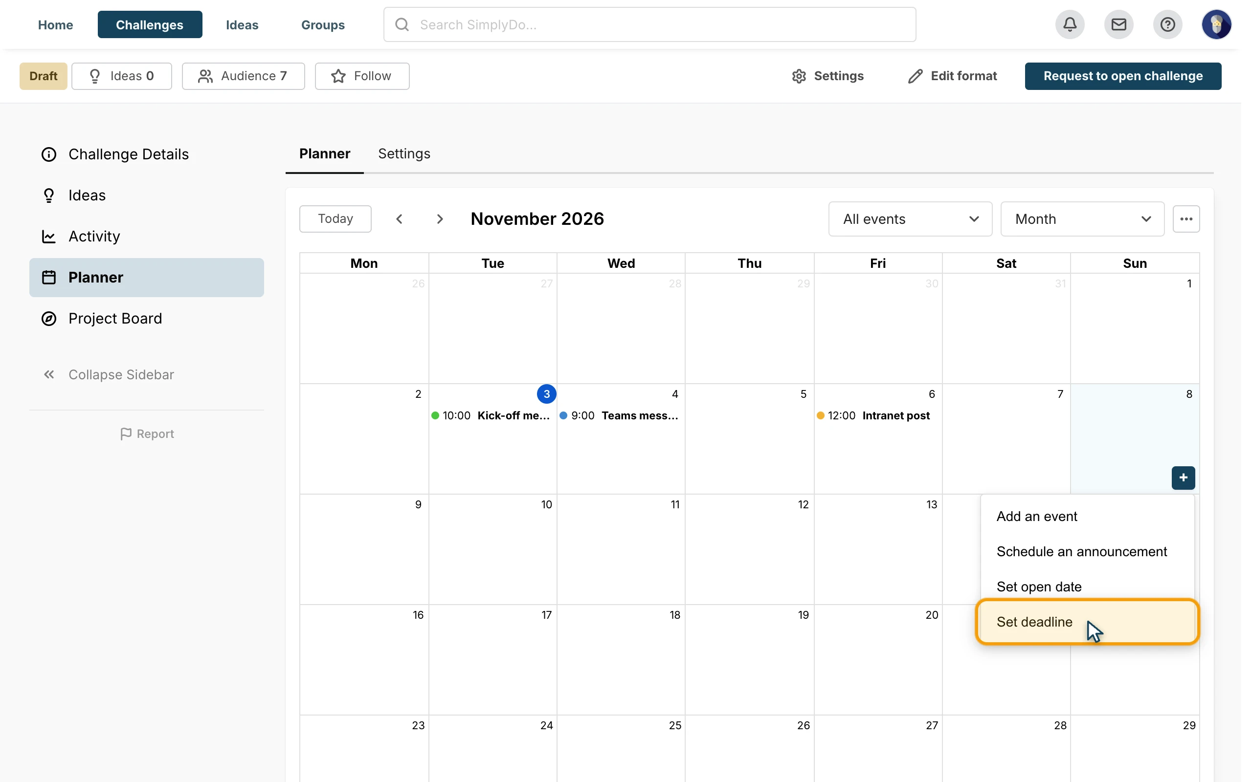Open Activity in the sidebar
This screenshot has width=1252, height=782.
coord(146,237)
